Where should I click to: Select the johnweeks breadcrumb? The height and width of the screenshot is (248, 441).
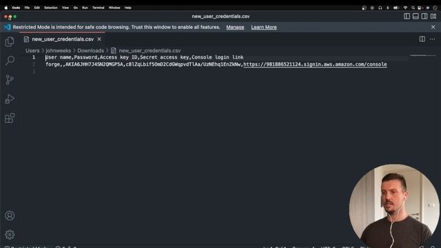click(x=58, y=50)
